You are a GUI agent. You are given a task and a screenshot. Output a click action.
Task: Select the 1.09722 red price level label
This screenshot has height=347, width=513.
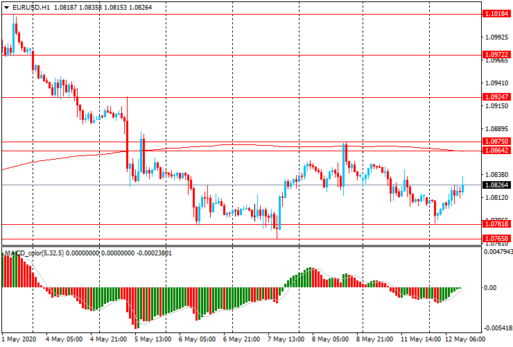click(496, 54)
